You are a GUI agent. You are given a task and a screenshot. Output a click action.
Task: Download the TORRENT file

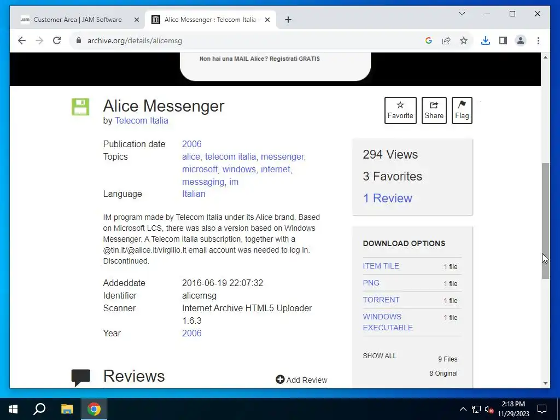[x=381, y=300]
